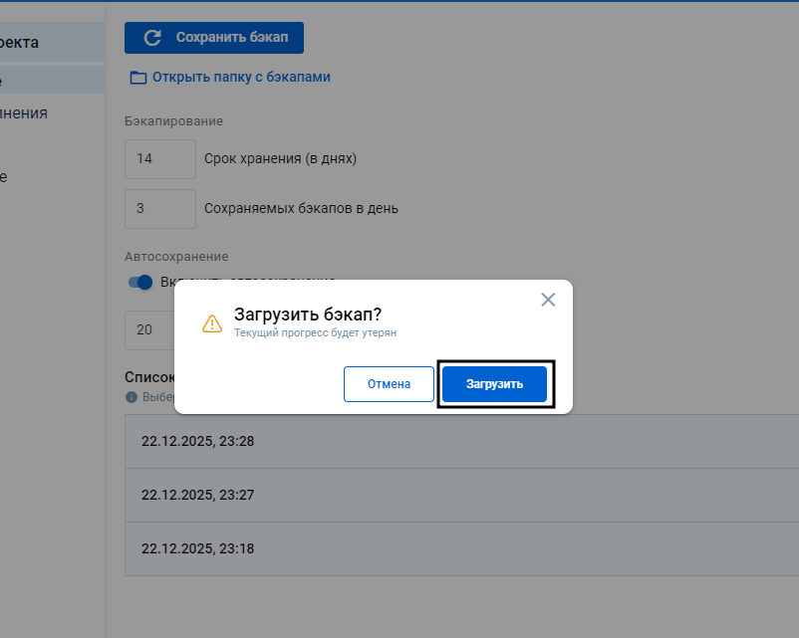The height and width of the screenshot is (638, 799).
Task: Click the folder icon beside Открыть папку
Action: pos(138,78)
